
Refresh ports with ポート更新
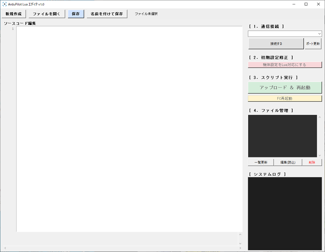(x=313, y=44)
